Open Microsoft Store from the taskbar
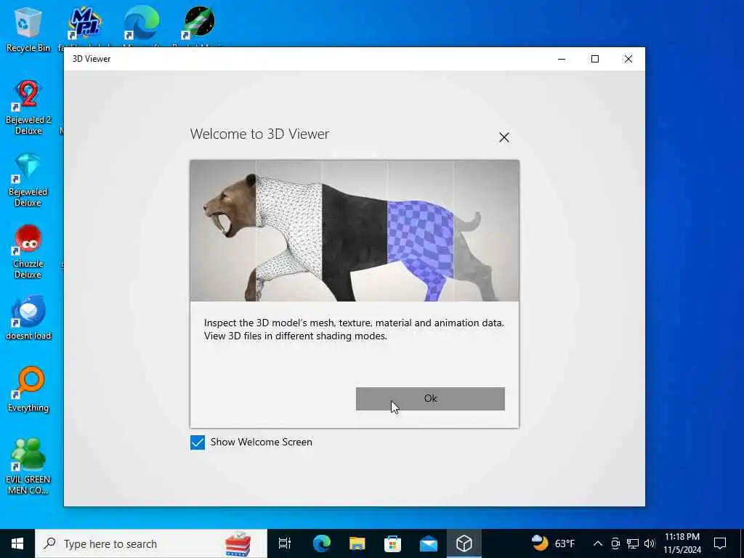The image size is (744, 558). coord(392,543)
